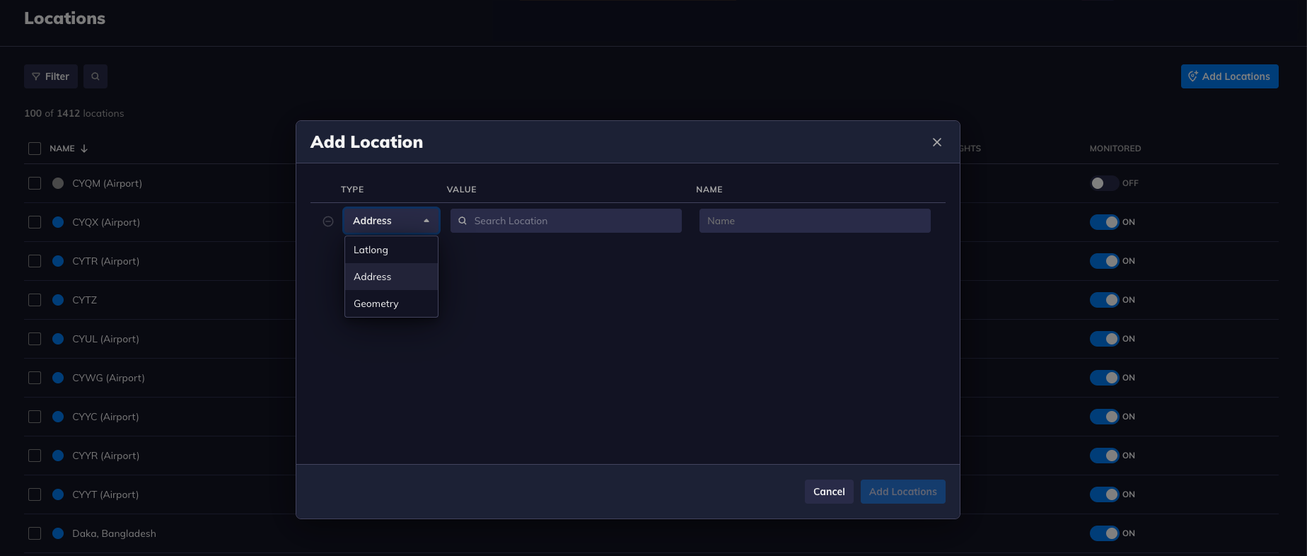Check the CYYT (Airport) checkbox
This screenshot has height=556, width=1307.
click(x=35, y=494)
